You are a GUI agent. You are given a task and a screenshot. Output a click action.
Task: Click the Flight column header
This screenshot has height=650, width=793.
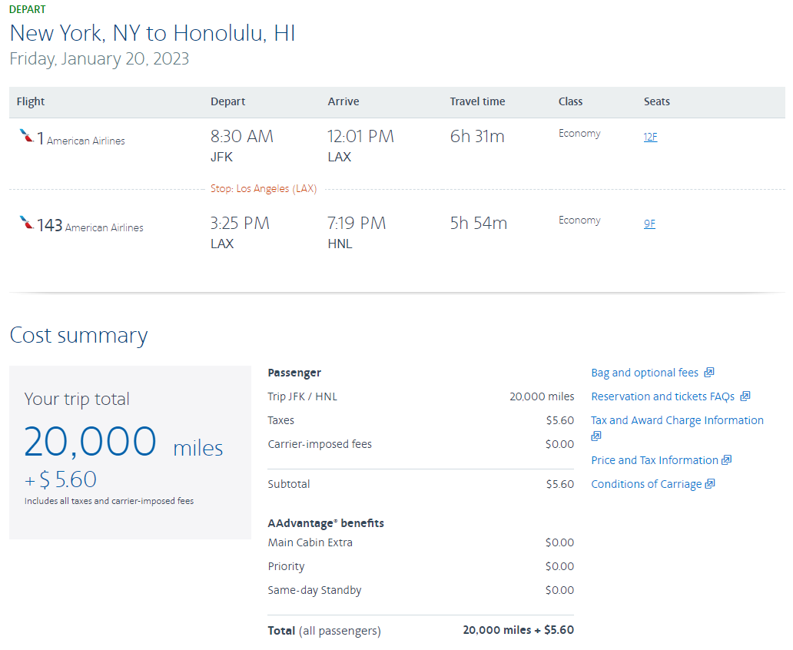point(30,101)
